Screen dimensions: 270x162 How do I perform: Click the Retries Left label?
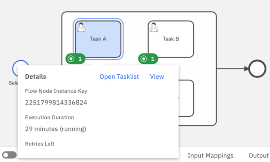tap(40, 144)
